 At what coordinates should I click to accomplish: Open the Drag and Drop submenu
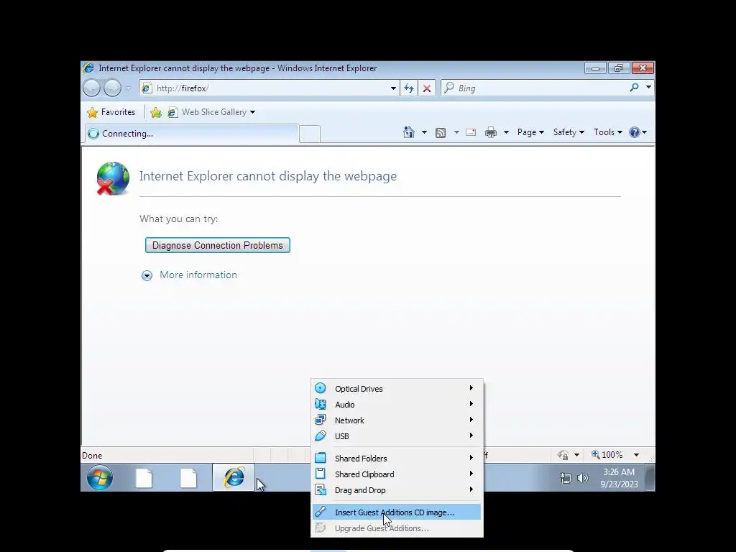click(397, 490)
